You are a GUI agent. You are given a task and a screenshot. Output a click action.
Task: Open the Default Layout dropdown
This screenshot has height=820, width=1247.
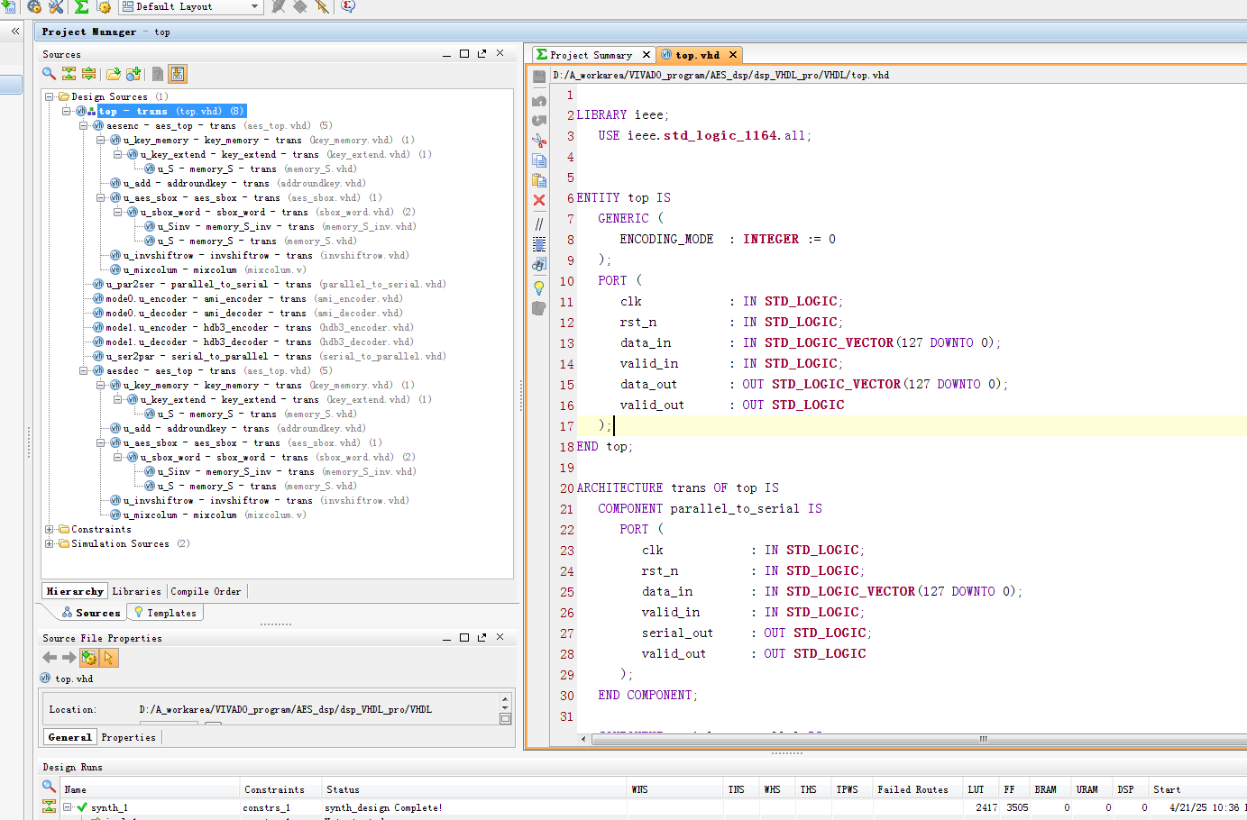(190, 6)
